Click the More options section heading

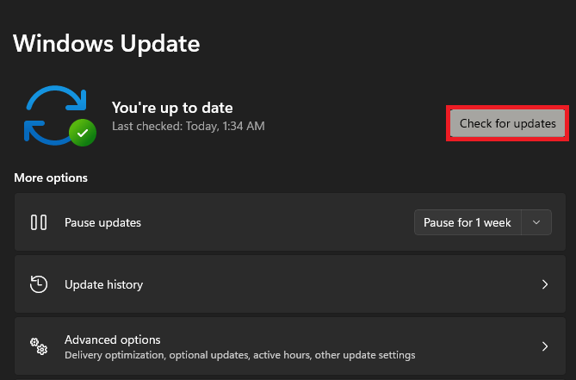click(51, 178)
